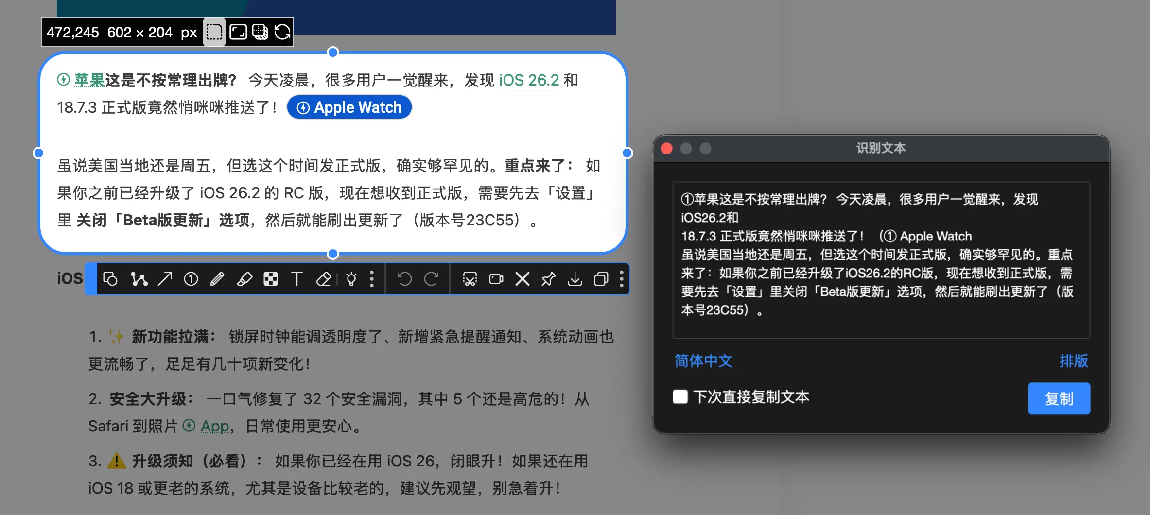Select the arrow drawing tool
The image size is (1150, 515).
(165, 279)
